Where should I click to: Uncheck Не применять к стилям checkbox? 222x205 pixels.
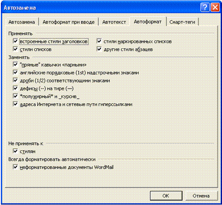15,151
